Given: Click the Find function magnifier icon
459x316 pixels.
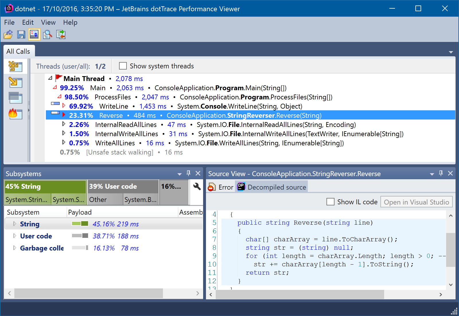Looking at the screenshot, I should pyautogui.click(x=48, y=34).
